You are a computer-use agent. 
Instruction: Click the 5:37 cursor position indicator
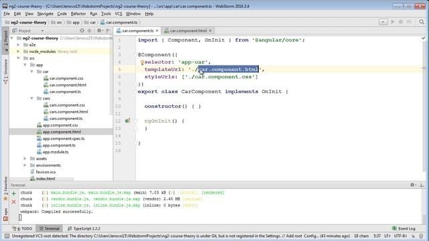(x=377, y=236)
